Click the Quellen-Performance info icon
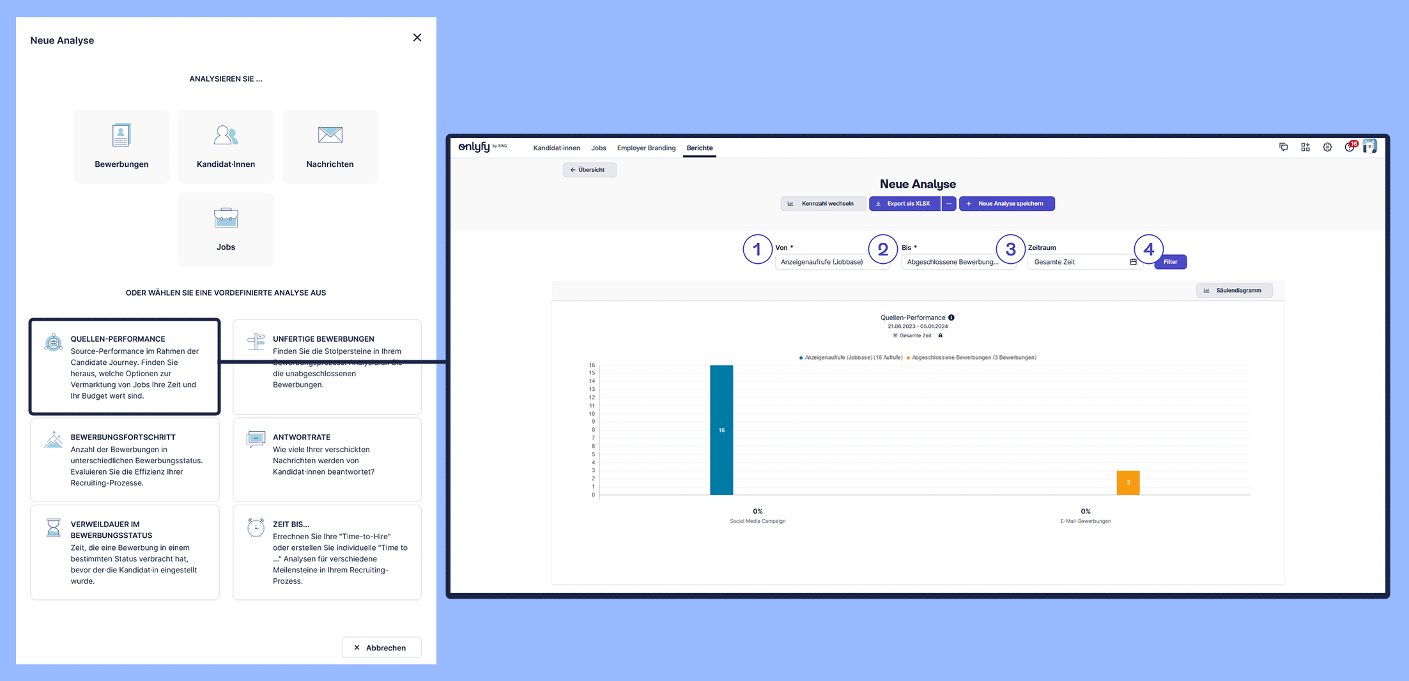 pyautogui.click(x=951, y=318)
